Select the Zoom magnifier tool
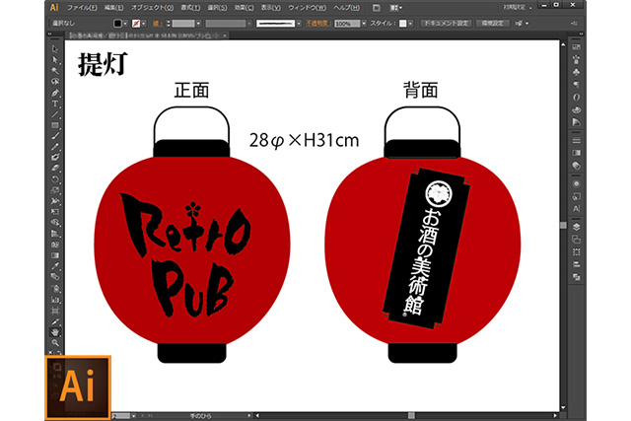Screen dimensions: 631x421 (x=55, y=343)
